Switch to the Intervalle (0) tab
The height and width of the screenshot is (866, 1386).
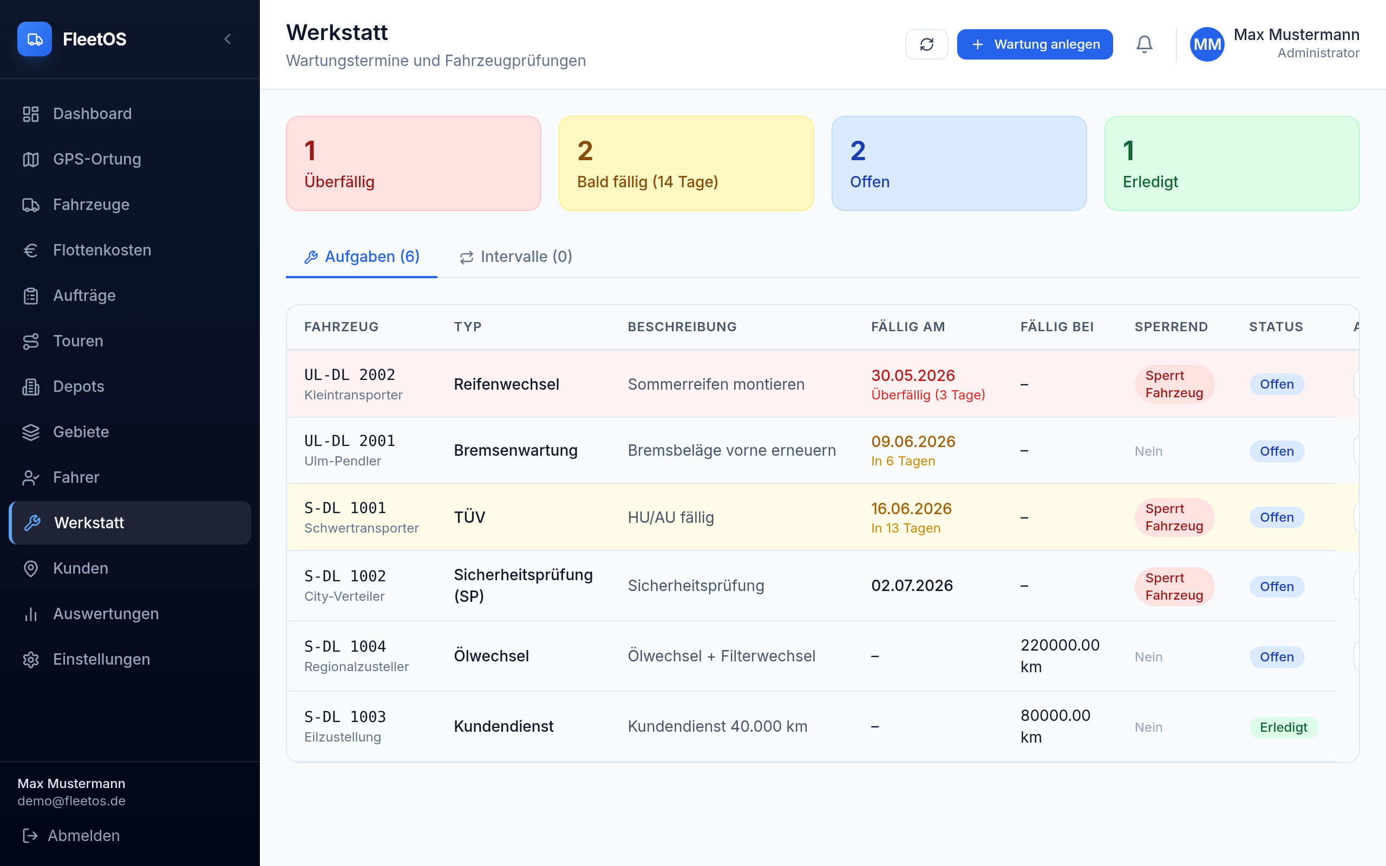(x=515, y=257)
